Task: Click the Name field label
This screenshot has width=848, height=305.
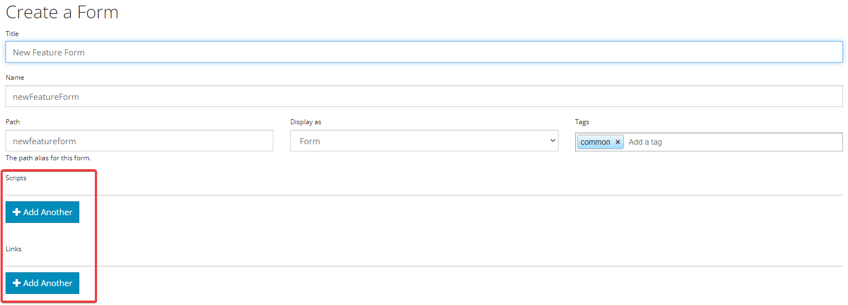Action: click(x=14, y=78)
